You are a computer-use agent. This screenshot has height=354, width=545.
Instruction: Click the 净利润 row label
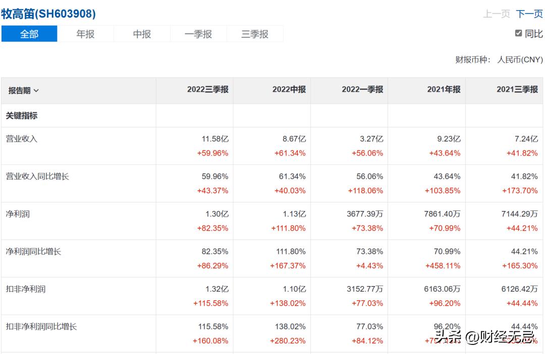point(18,214)
